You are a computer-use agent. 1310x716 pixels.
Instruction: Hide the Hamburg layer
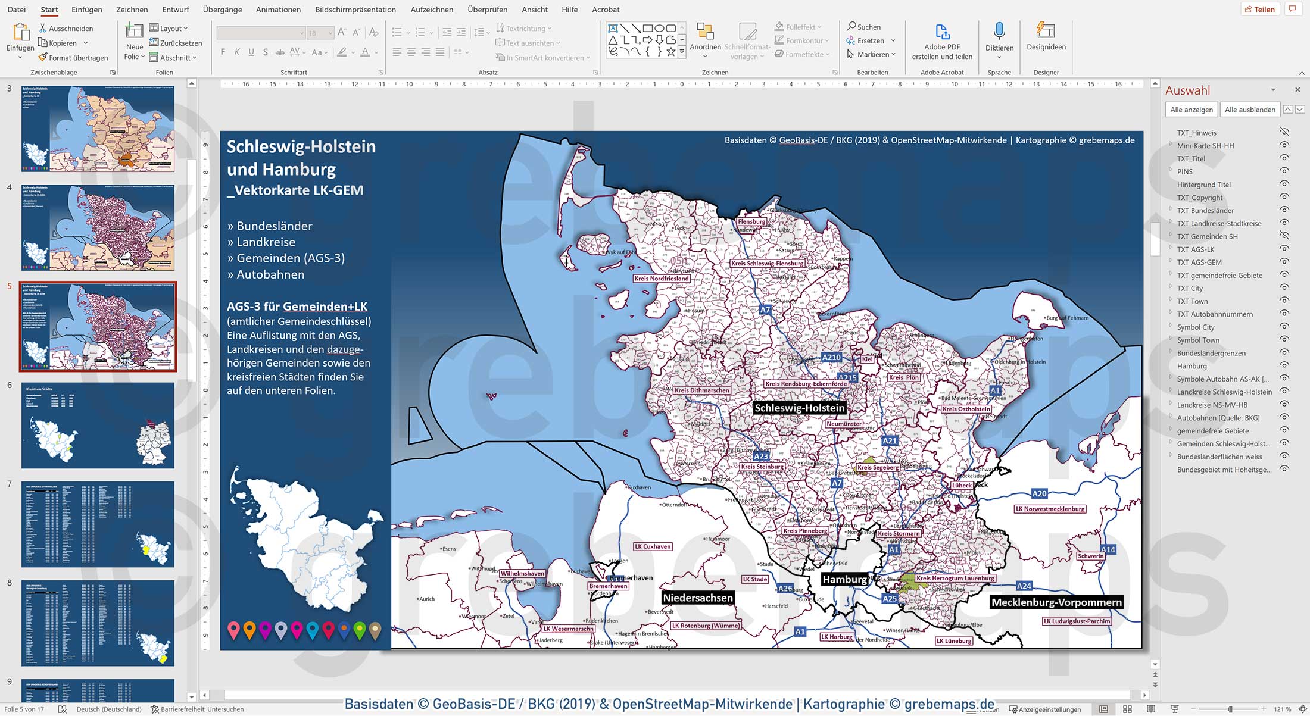(1284, 366)
